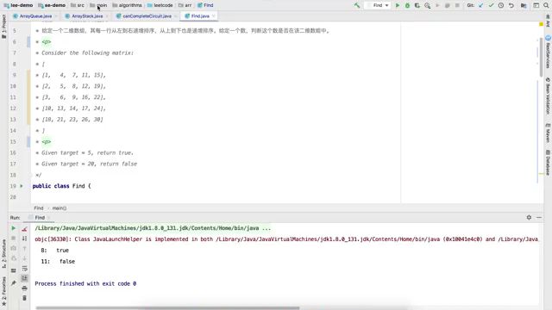Click the green Debug bug icon

coord(407,5)
